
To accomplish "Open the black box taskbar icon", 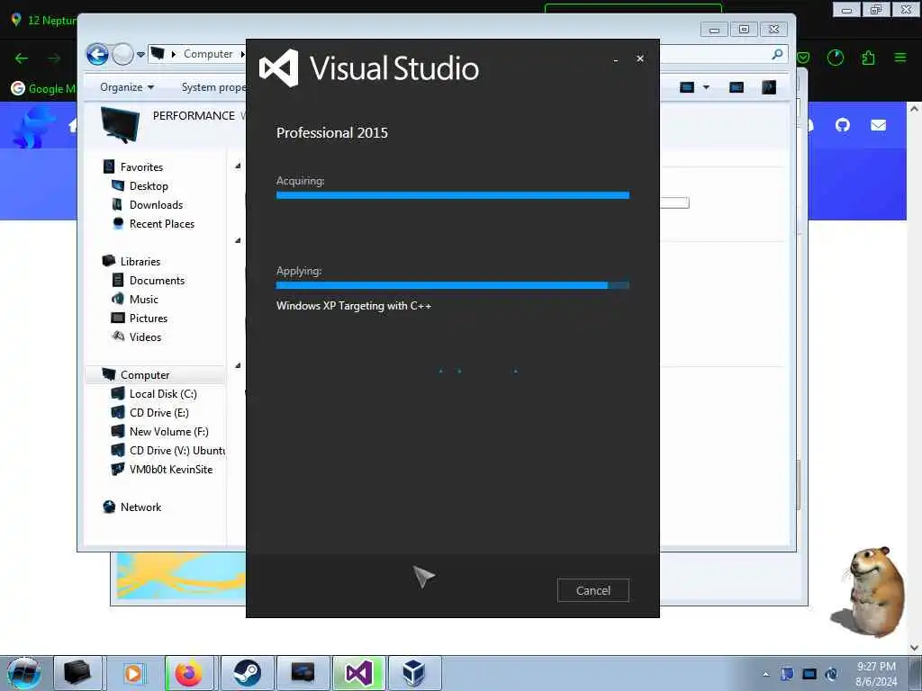I will coord(77,673).
